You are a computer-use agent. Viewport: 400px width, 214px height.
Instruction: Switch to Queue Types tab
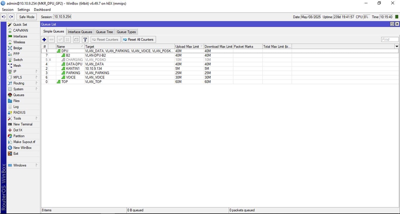coord(126,32)
